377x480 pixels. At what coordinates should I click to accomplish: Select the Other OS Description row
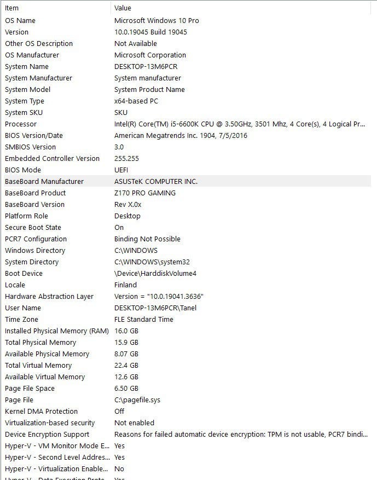pos(187,43)
